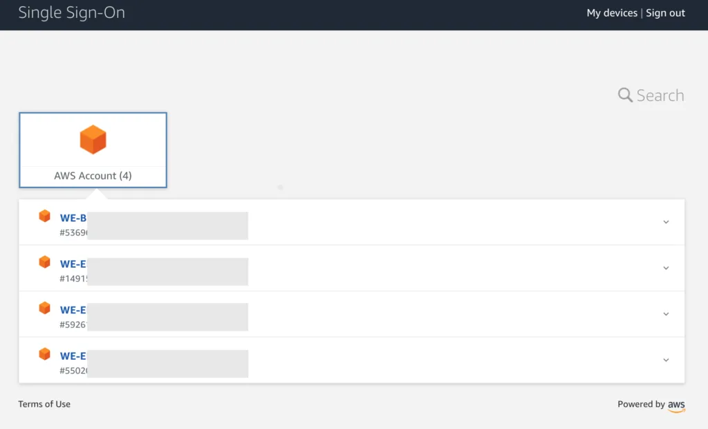This screenshot has width=708, height=429.
Task: Click the large orange AWS Account cube icon
Action: [93, 140]
